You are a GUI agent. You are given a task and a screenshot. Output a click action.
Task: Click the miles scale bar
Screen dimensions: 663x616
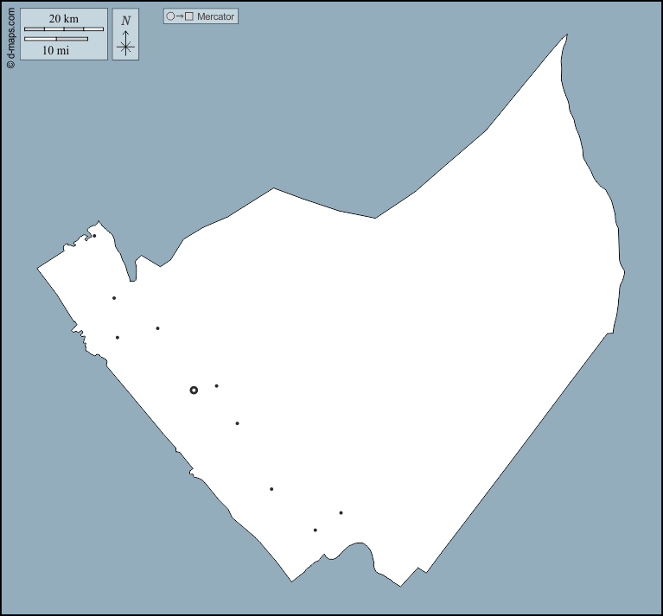point(56,39)
